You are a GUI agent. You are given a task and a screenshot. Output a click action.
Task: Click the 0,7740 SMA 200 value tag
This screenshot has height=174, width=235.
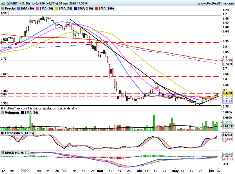pyautogui.click(x=227, y=60)
